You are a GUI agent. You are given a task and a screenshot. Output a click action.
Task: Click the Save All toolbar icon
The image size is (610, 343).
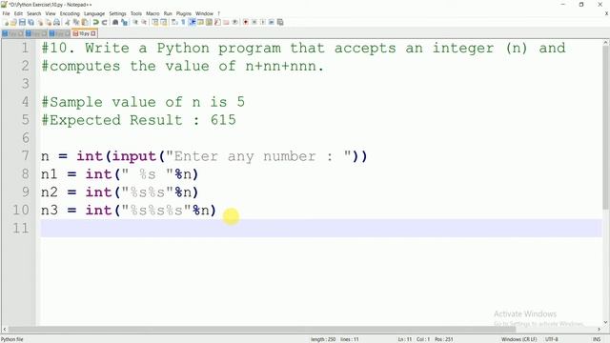pyautogui.click(x=30, y=22)
